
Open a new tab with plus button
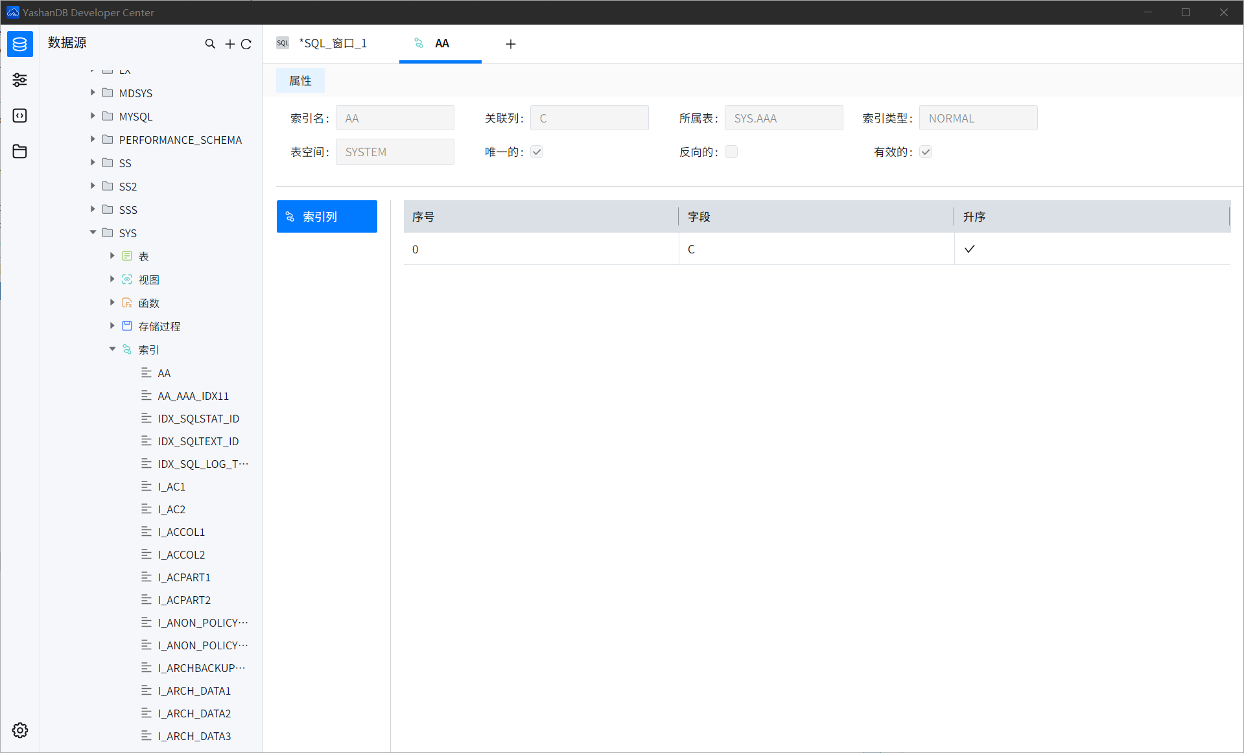pos(511,44)
